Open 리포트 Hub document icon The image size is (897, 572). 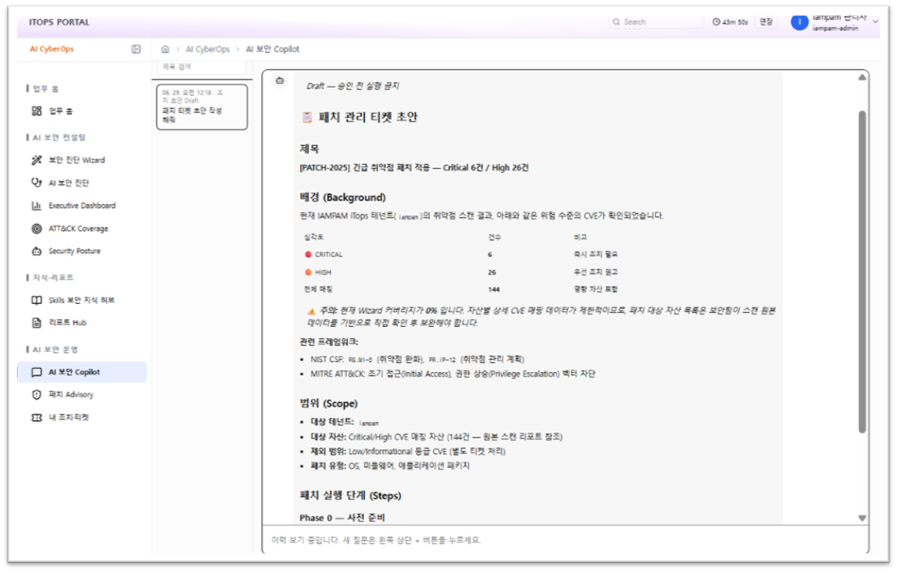37,323
